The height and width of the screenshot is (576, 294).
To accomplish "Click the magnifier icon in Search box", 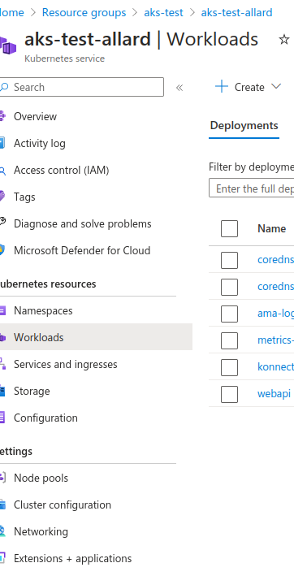I will [x=4, y=87].
